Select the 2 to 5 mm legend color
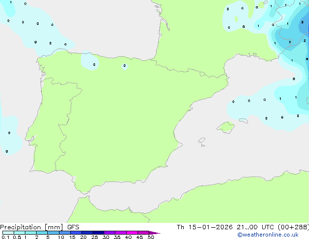Viewport: 309px width, 239px height. (42, 233)
